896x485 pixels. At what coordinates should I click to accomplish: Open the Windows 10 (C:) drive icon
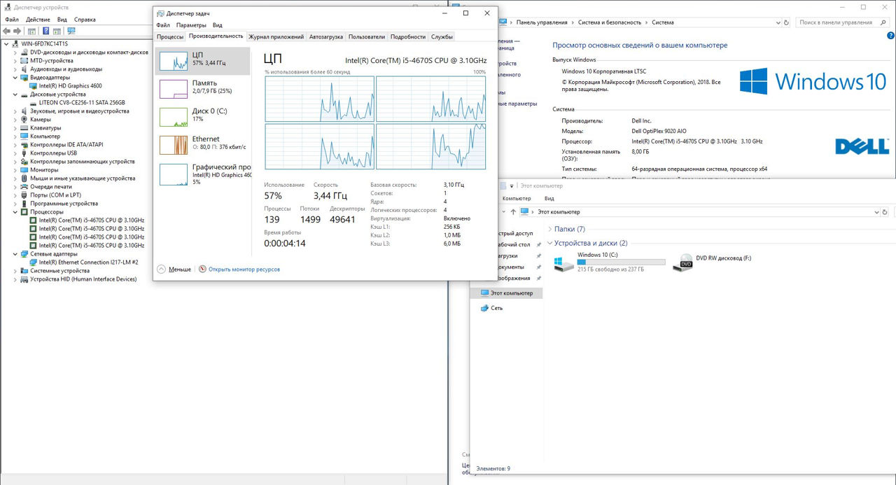pyautogui.click(x=563, y=263)
